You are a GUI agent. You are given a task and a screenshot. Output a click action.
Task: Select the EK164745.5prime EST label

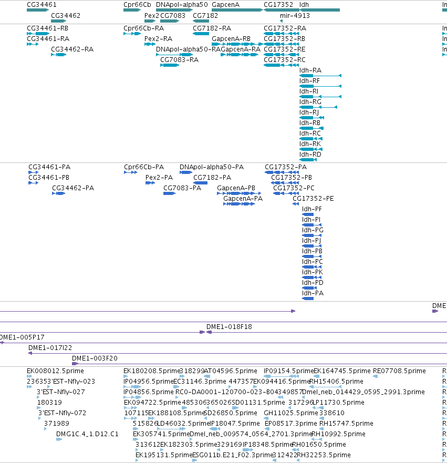pos(342,371)
